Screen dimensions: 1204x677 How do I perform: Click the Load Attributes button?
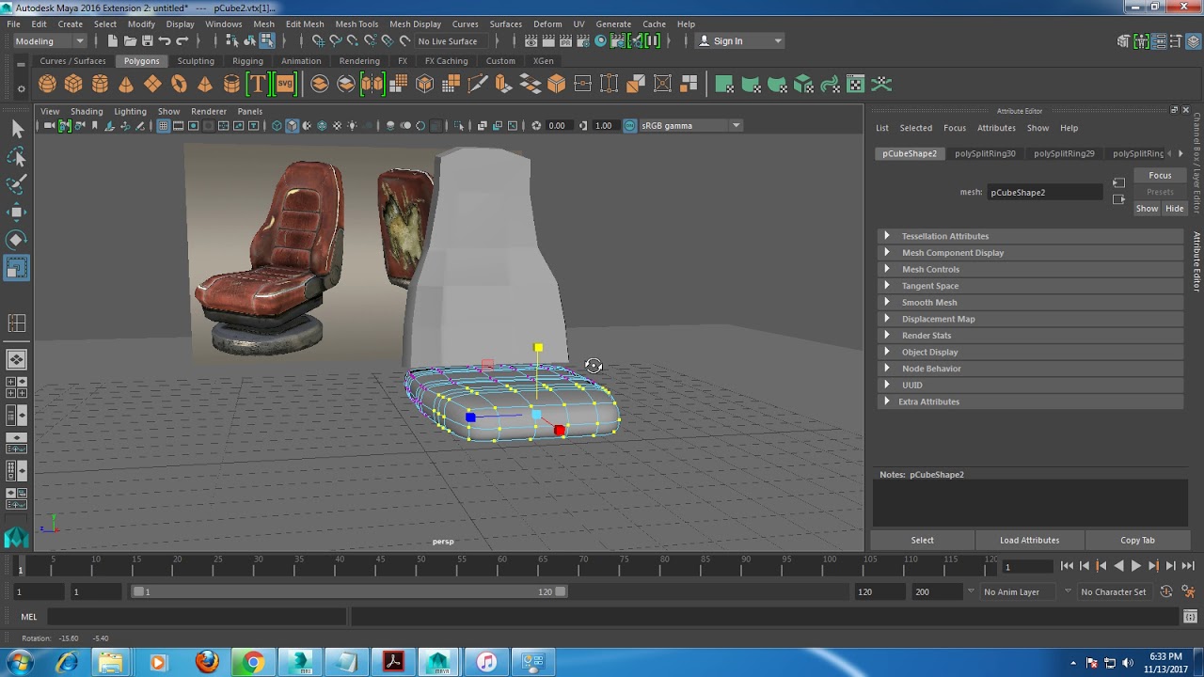1029,540
